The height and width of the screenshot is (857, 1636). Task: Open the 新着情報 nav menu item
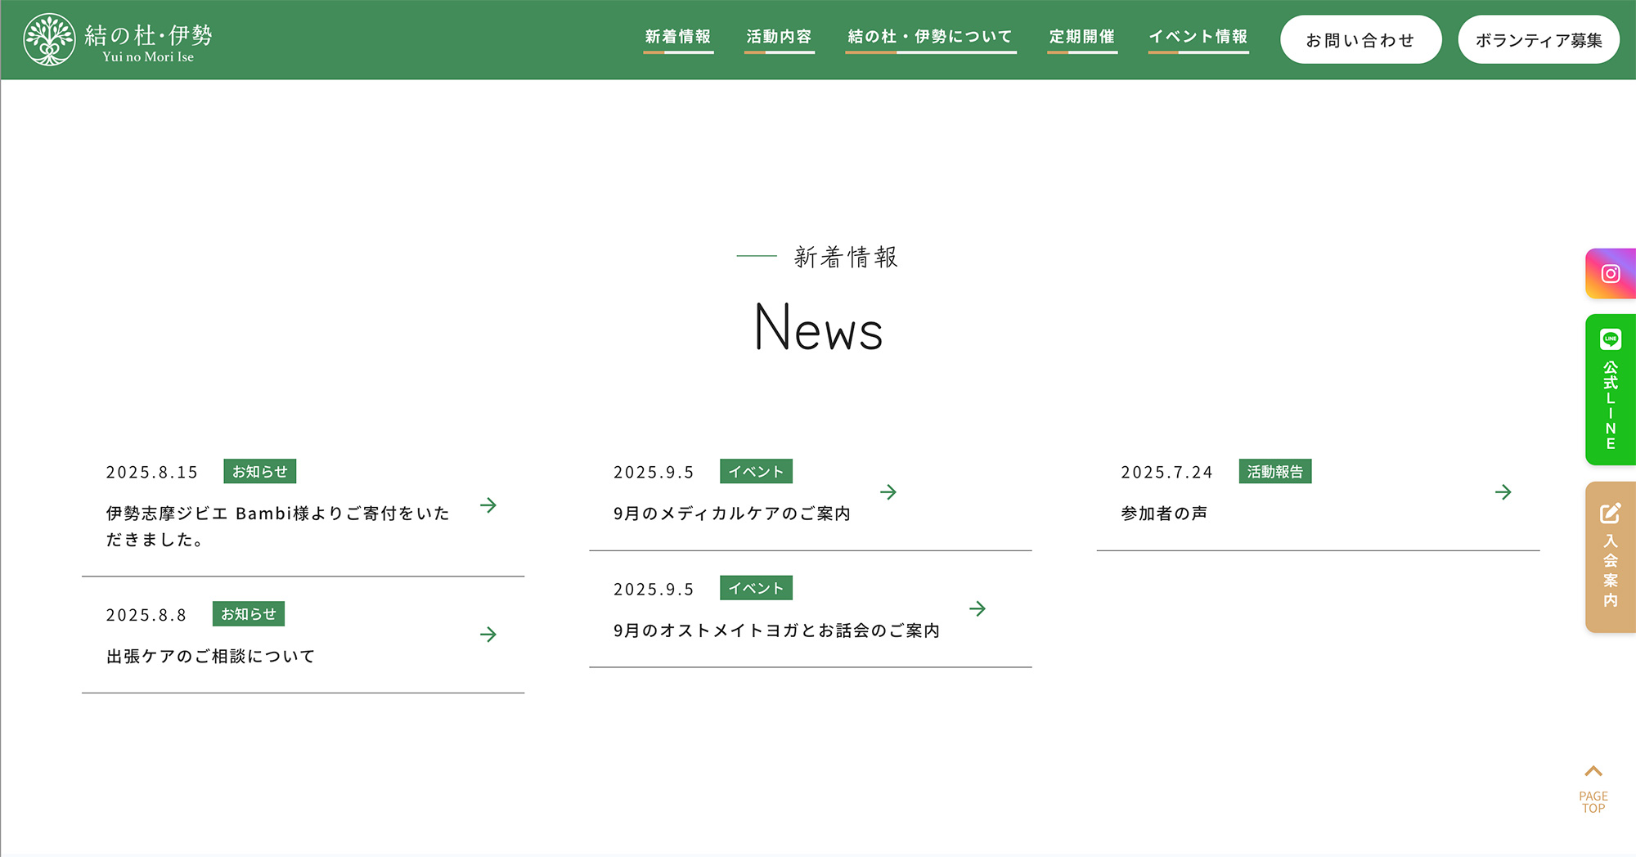coord(678,37)
